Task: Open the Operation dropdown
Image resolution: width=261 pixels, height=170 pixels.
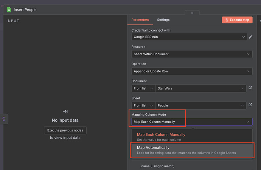Action: click(x=191, y=71)
